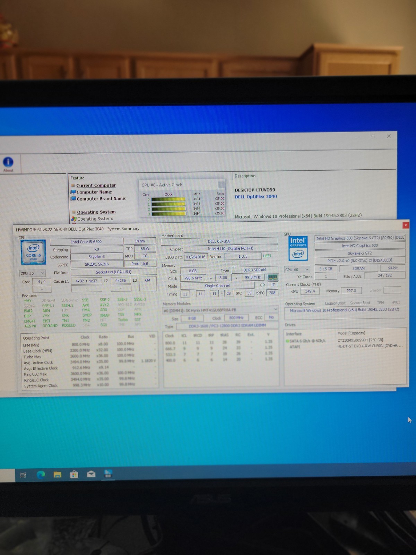Close the System Summary window
Screen dimensions: 416x555
click(x=406, y=225)
